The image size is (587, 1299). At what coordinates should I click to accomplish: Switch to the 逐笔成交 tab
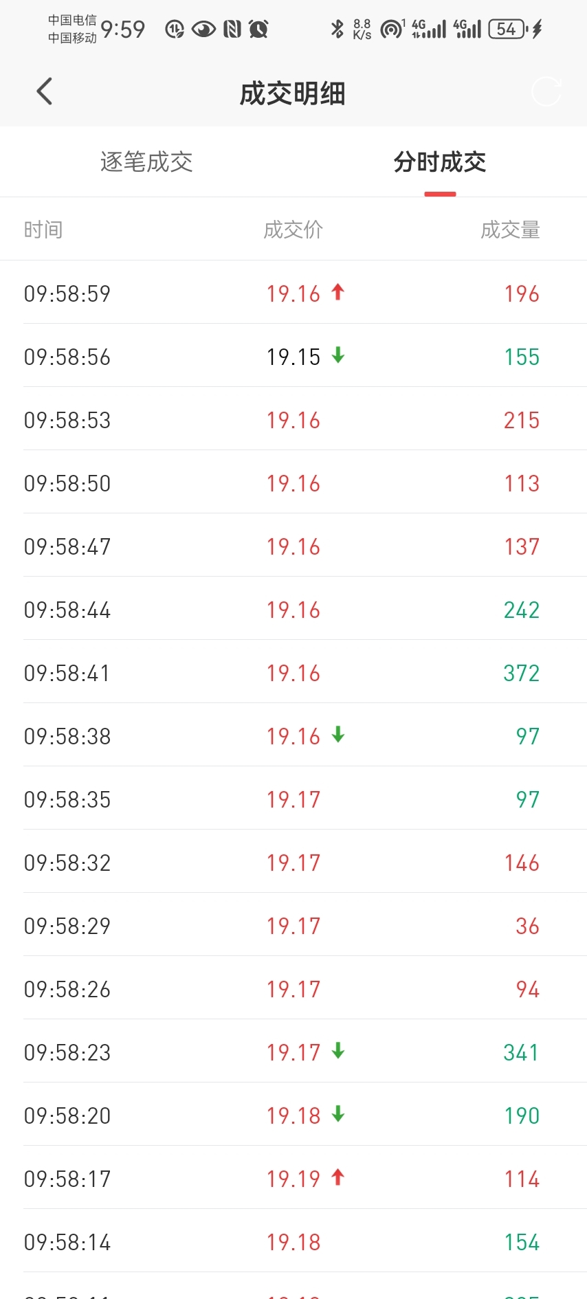(146, 162)
